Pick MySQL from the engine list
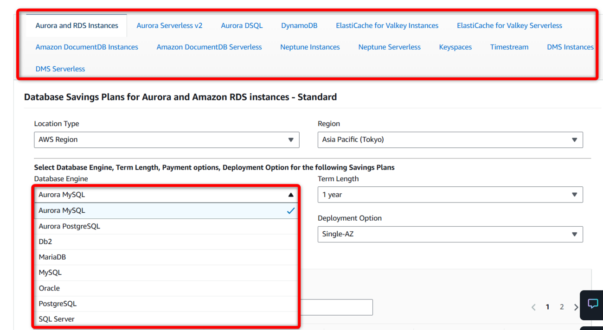 point(167,273)
